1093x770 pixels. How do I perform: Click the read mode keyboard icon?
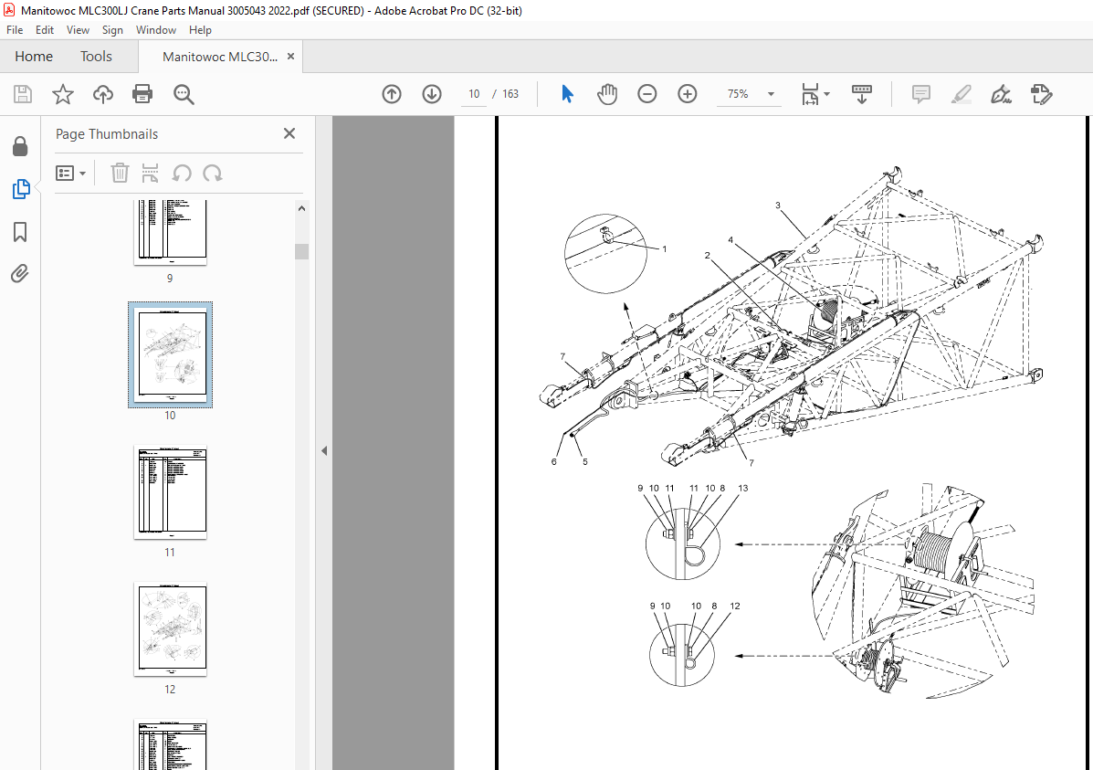tap(862, 94)
